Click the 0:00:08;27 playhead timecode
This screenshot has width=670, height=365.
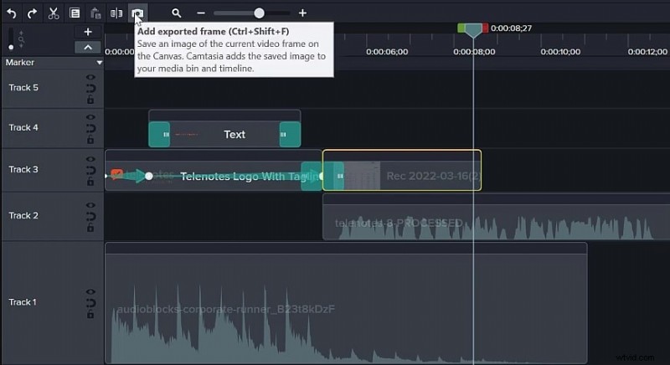[x=511, y=28]
